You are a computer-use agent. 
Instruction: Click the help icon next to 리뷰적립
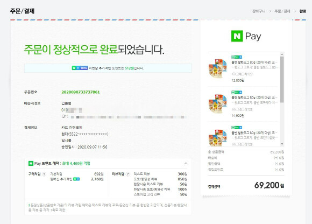[127, 174]
